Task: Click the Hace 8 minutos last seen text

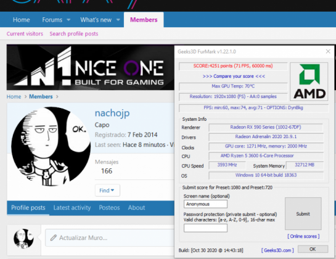Action: point(144,145)
